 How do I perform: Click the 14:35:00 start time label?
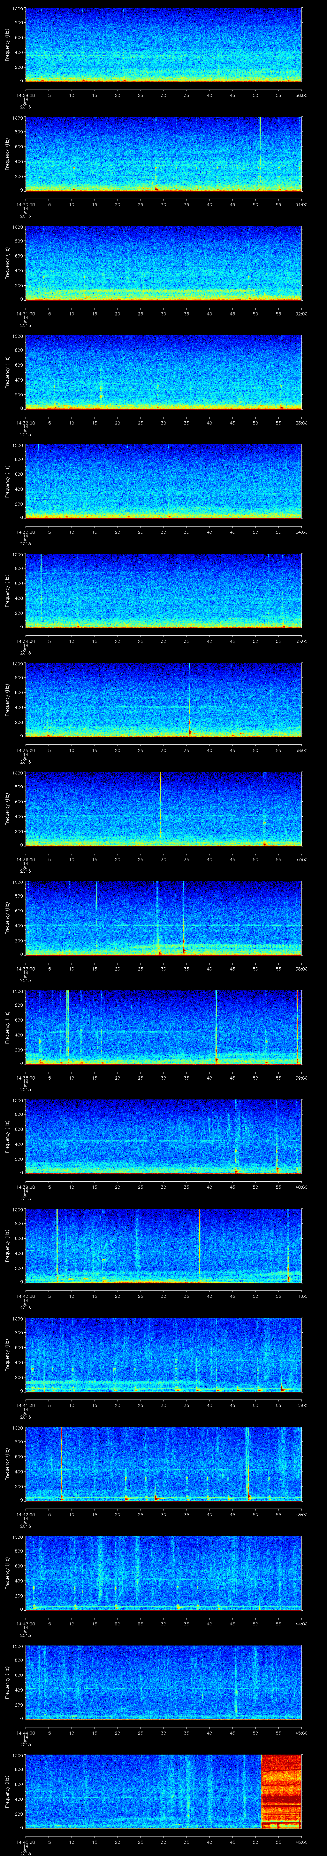[x=25, y=750]
